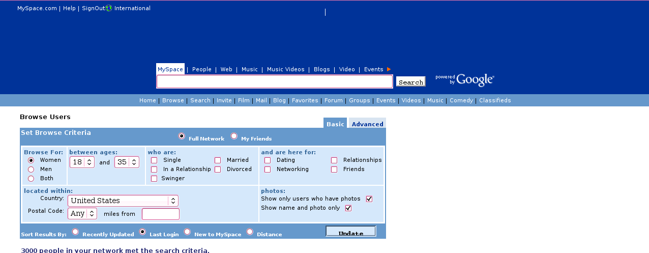The width and height of the screenshot is (649, 253).
Task: Open Comedy in navigation bar
Action: coord(461,100)
